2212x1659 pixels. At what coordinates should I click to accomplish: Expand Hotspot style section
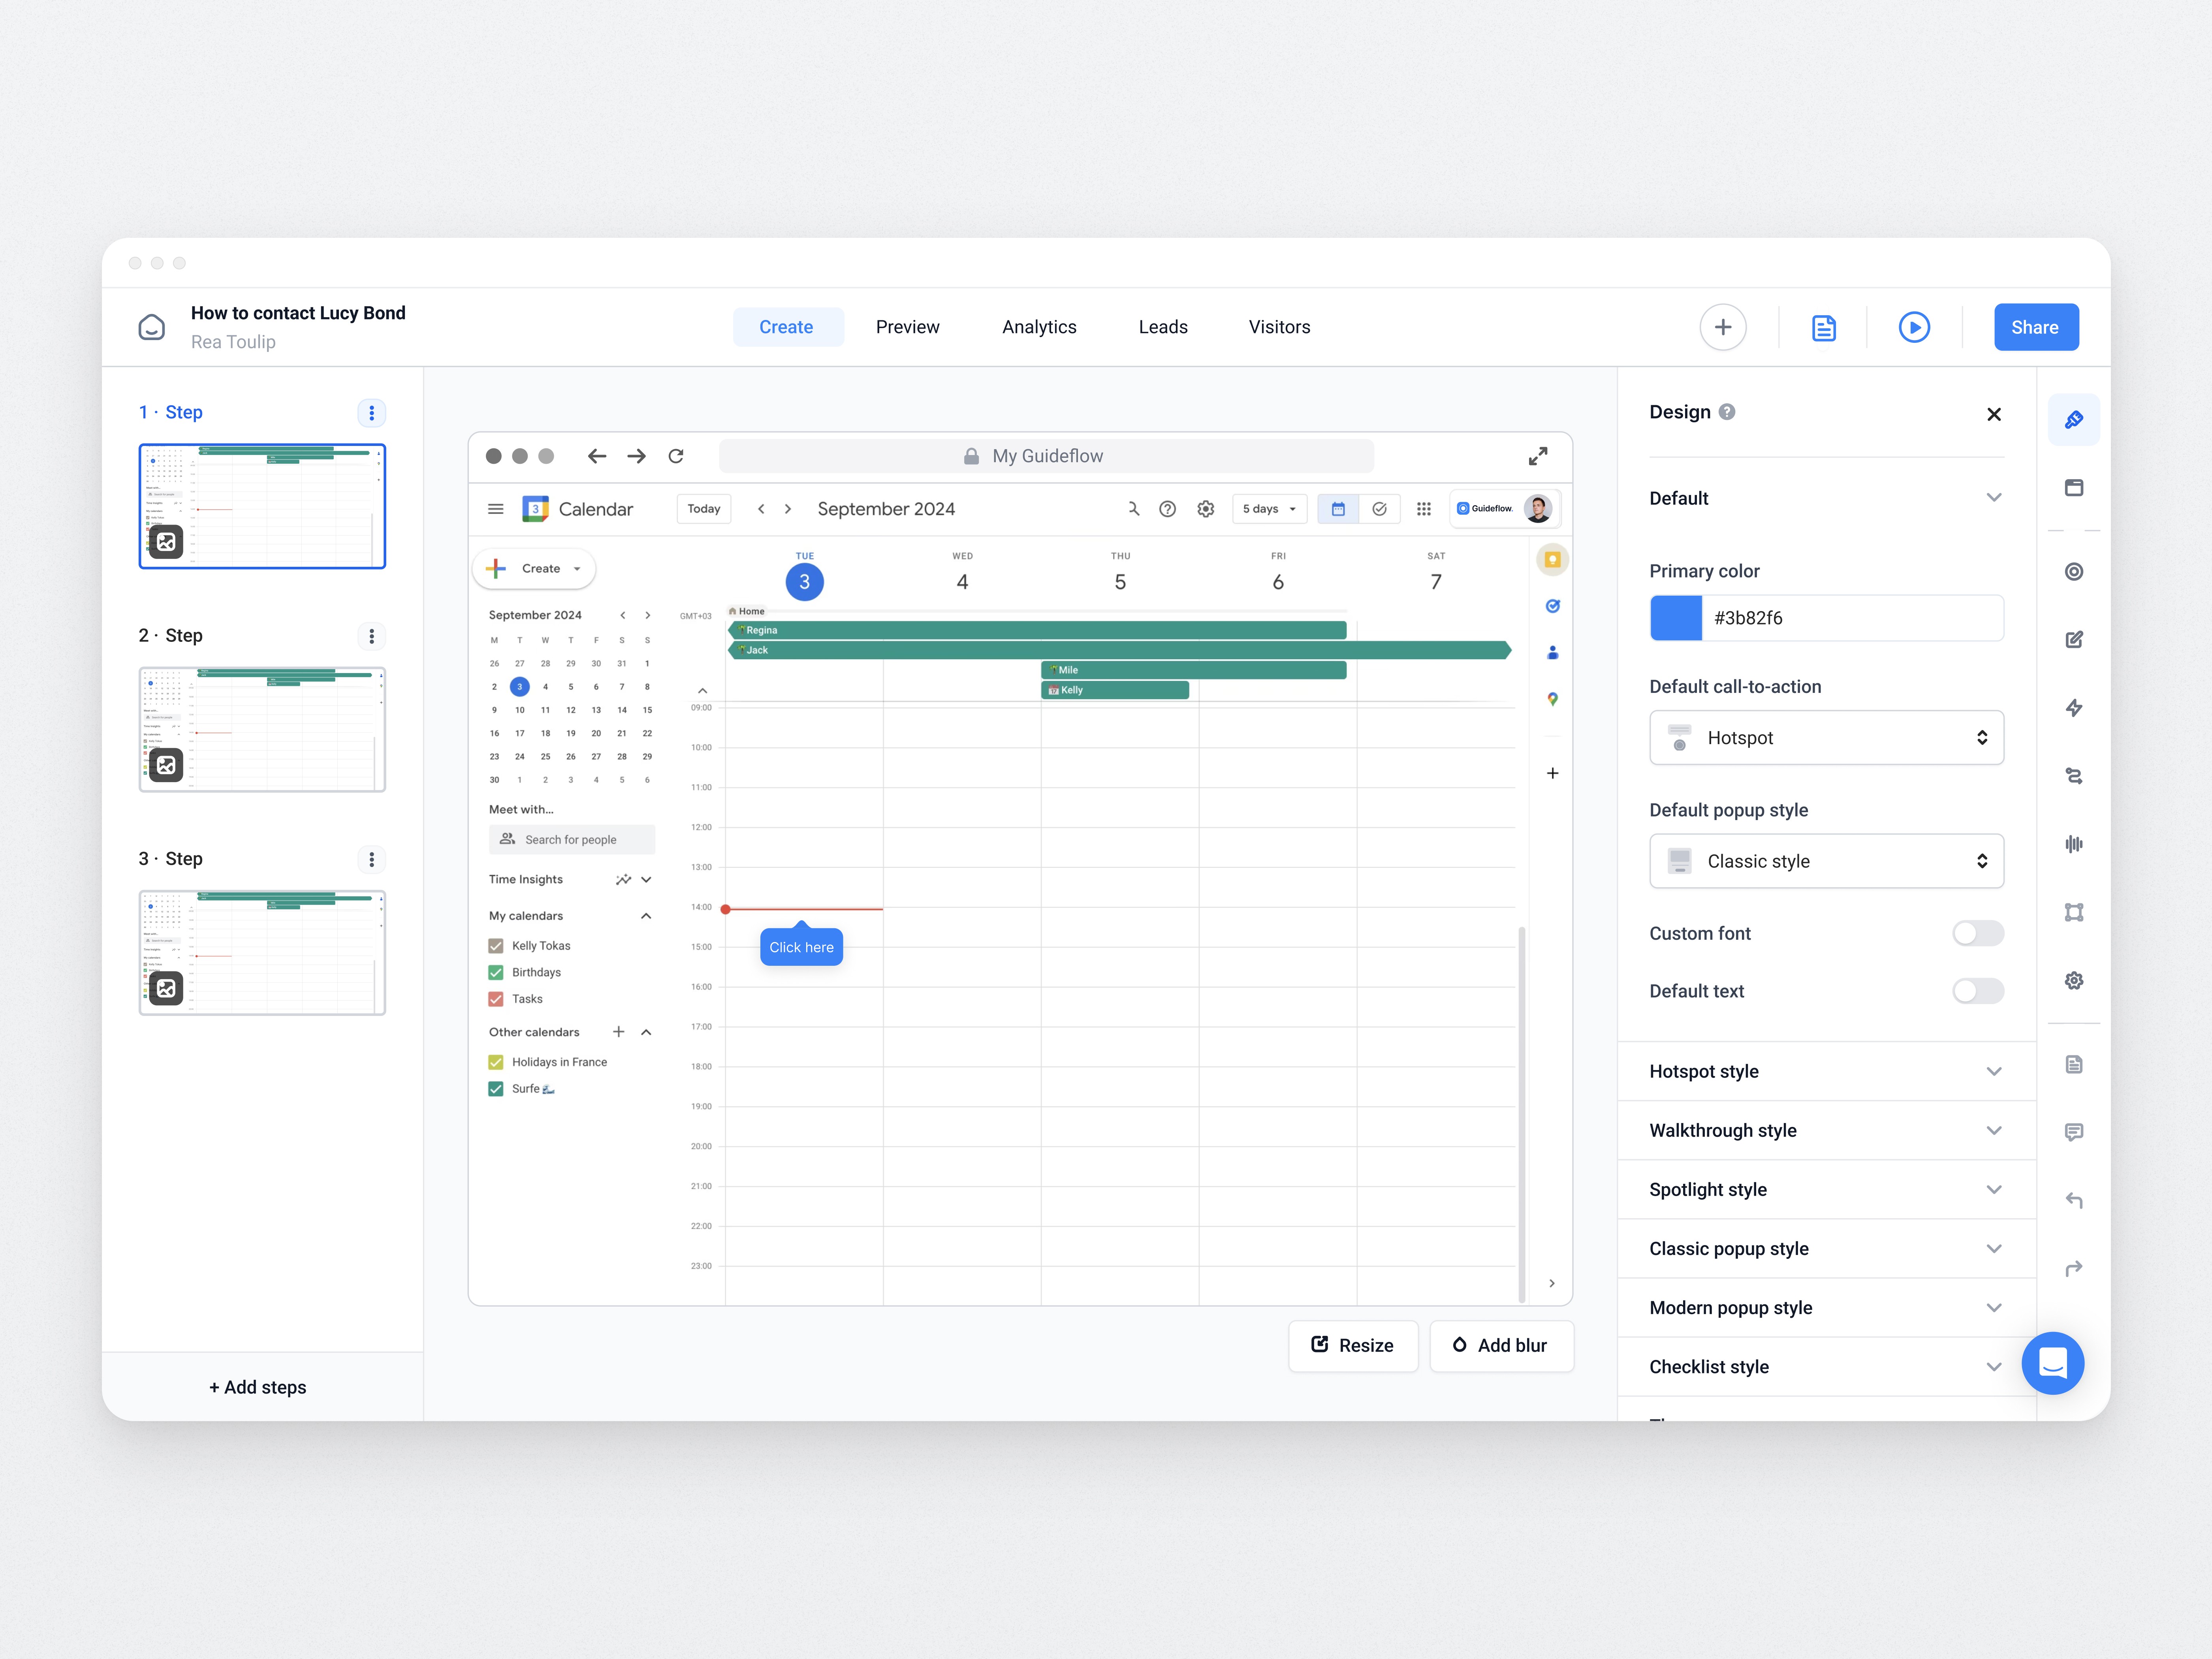click(1826, 1071)
